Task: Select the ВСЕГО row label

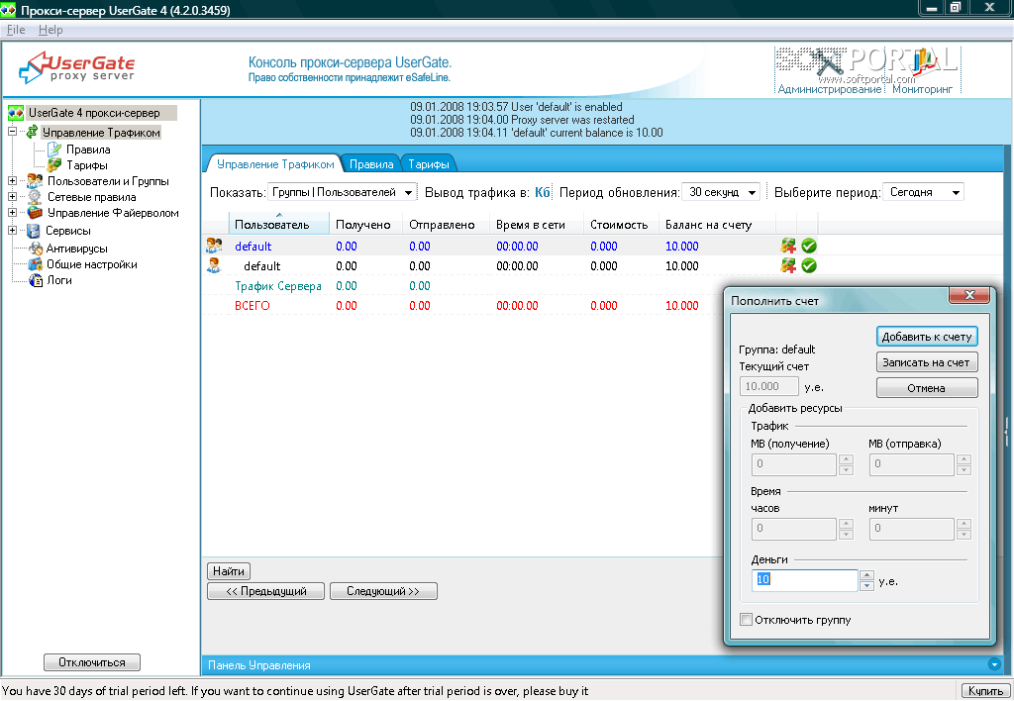Action: tap(253, 305)
